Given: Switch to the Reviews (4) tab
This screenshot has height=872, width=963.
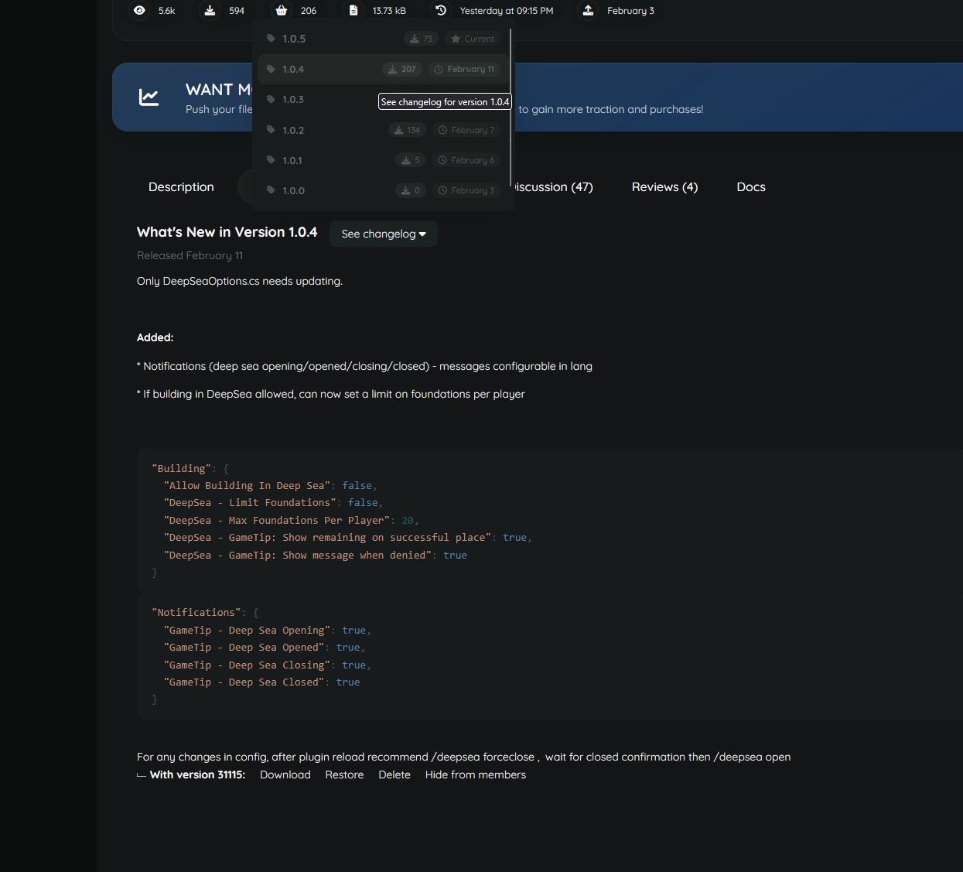Looking at the screenshot, I should 664,187.
